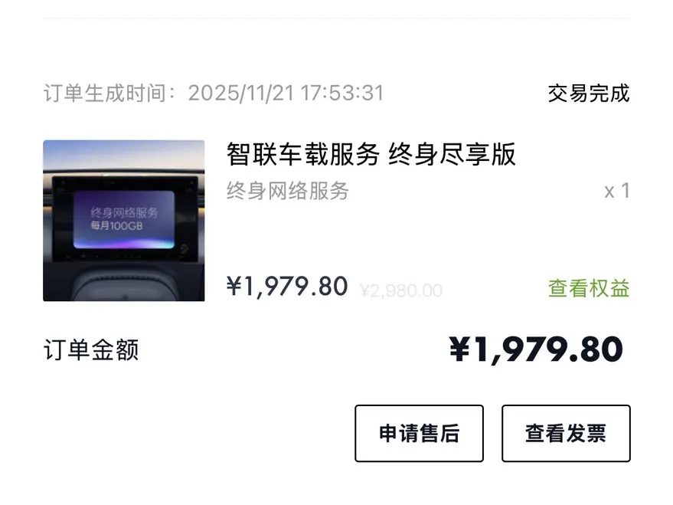Image resolution: width=673 pixels, height=505 pixels.
Task: Click the 交易完成 order status
Action: coord(589,93)
